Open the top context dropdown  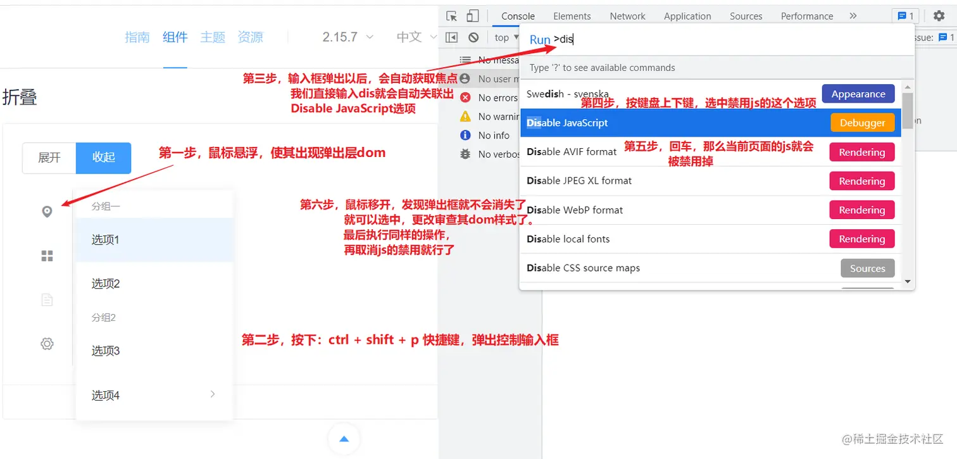[506, 37]
